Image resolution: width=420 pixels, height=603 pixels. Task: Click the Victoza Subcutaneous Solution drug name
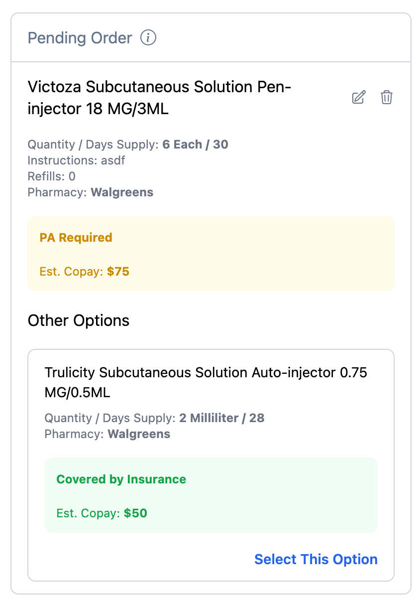click(x=160, y=98)
